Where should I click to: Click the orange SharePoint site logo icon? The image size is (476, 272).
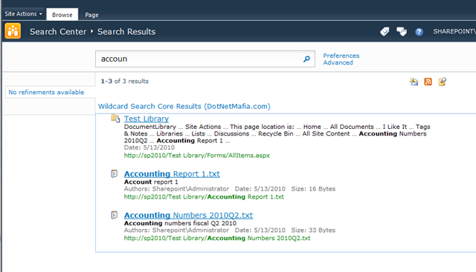(13, 31)
